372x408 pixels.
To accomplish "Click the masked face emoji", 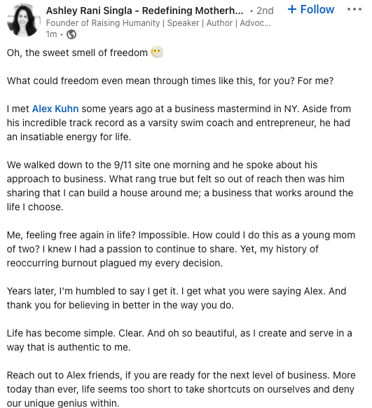I will click(157, 52).
